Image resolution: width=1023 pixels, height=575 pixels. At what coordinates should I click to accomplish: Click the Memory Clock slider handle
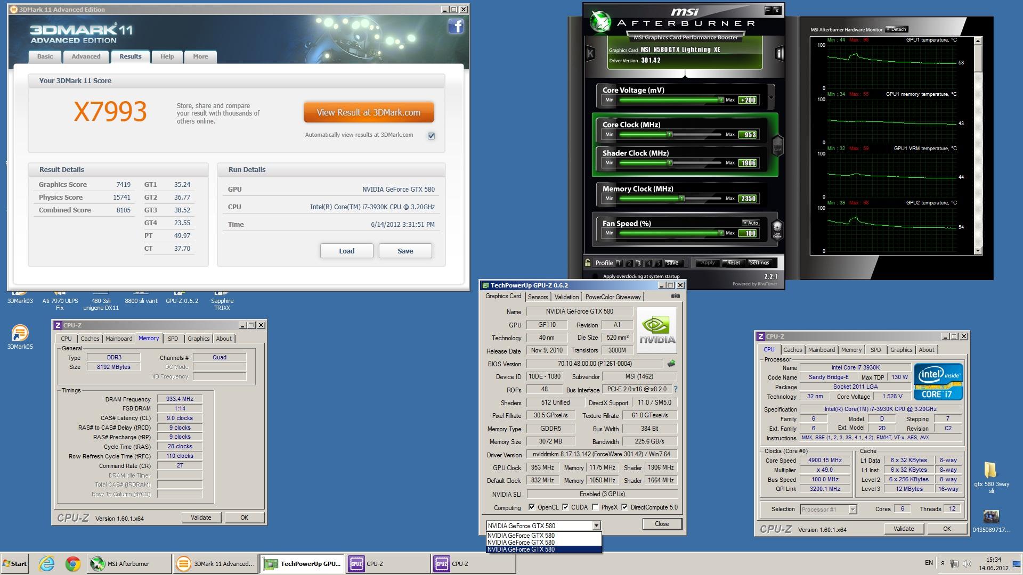(x=681, y=199)
